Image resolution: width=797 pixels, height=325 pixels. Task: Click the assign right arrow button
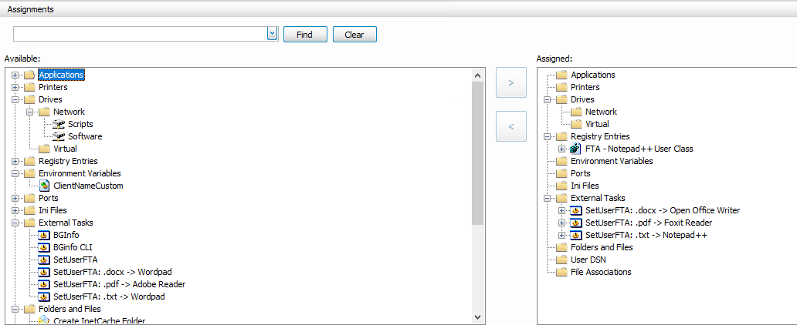[510, 82]
